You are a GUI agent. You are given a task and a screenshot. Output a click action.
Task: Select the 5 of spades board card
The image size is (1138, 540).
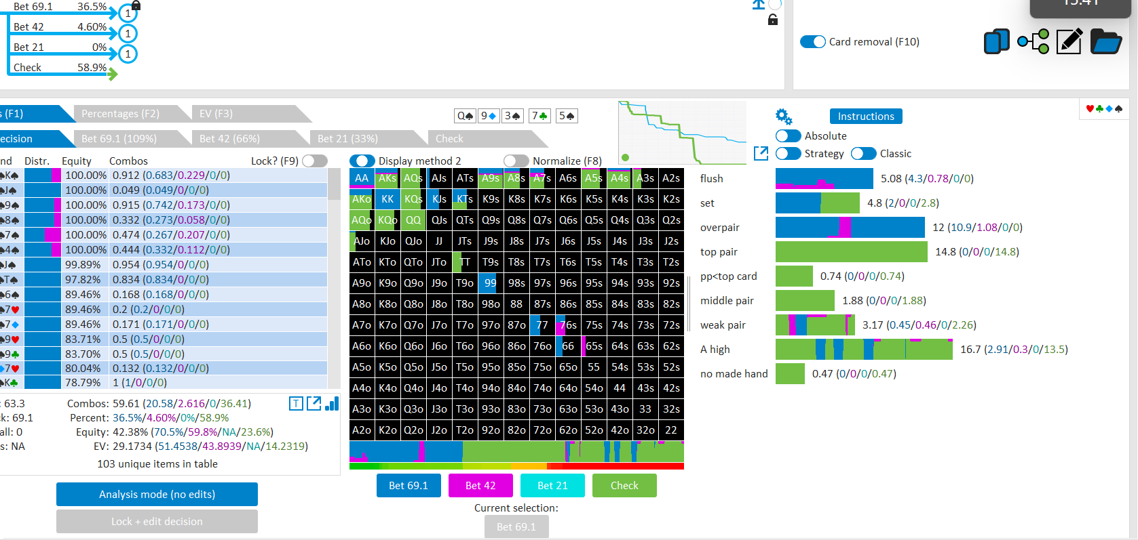567,116
